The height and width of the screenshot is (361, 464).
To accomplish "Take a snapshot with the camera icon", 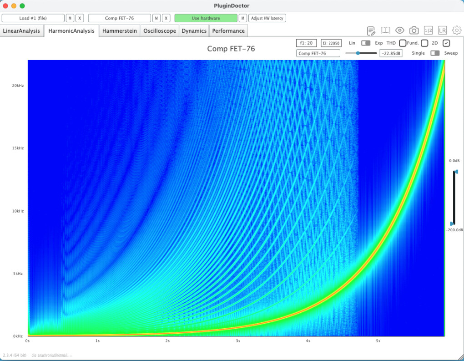I will tap(414, 31).
